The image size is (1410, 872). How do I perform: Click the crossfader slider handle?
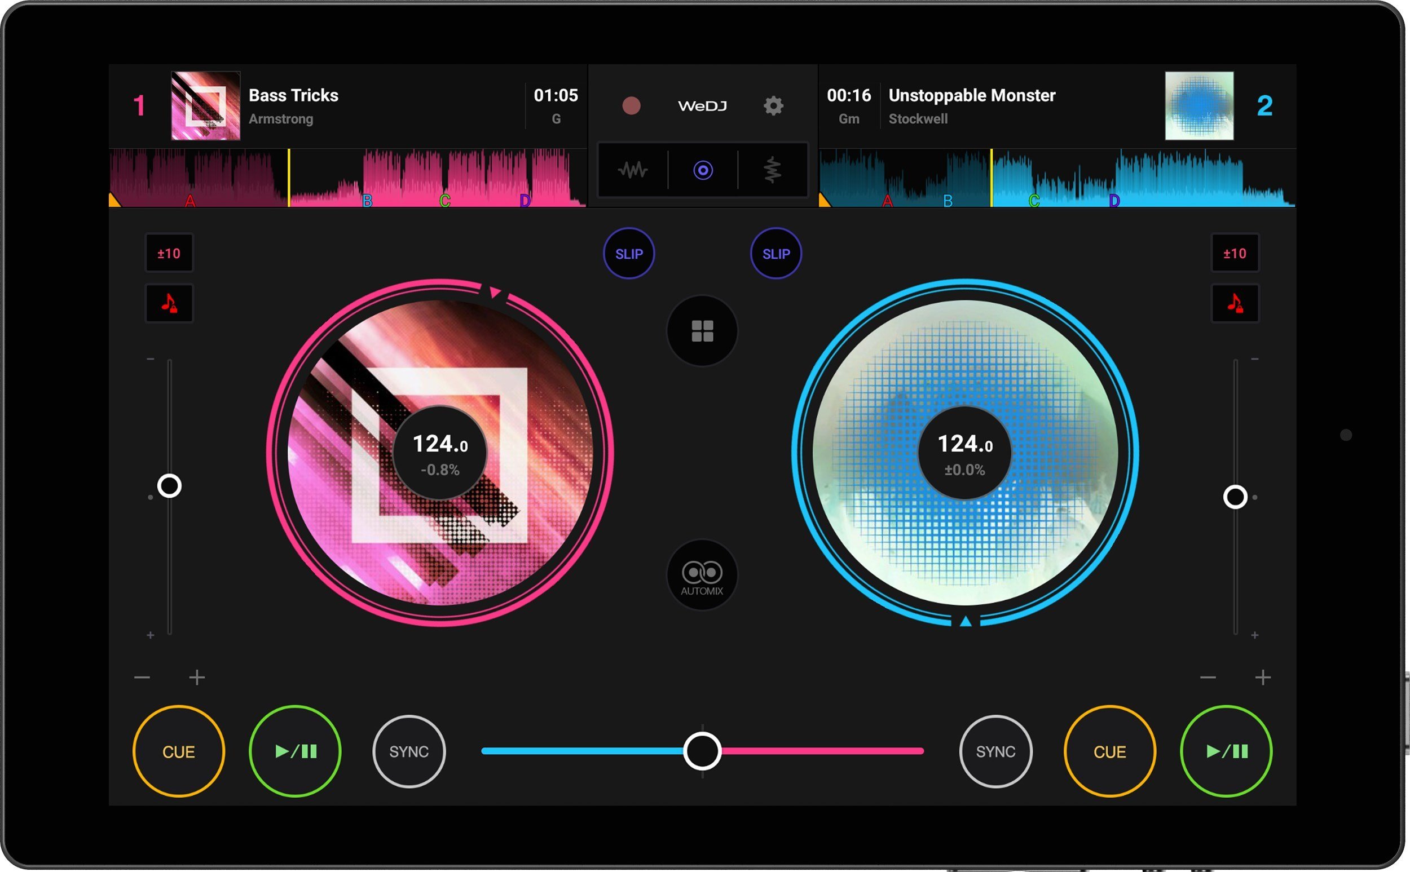tap(702, 751)
